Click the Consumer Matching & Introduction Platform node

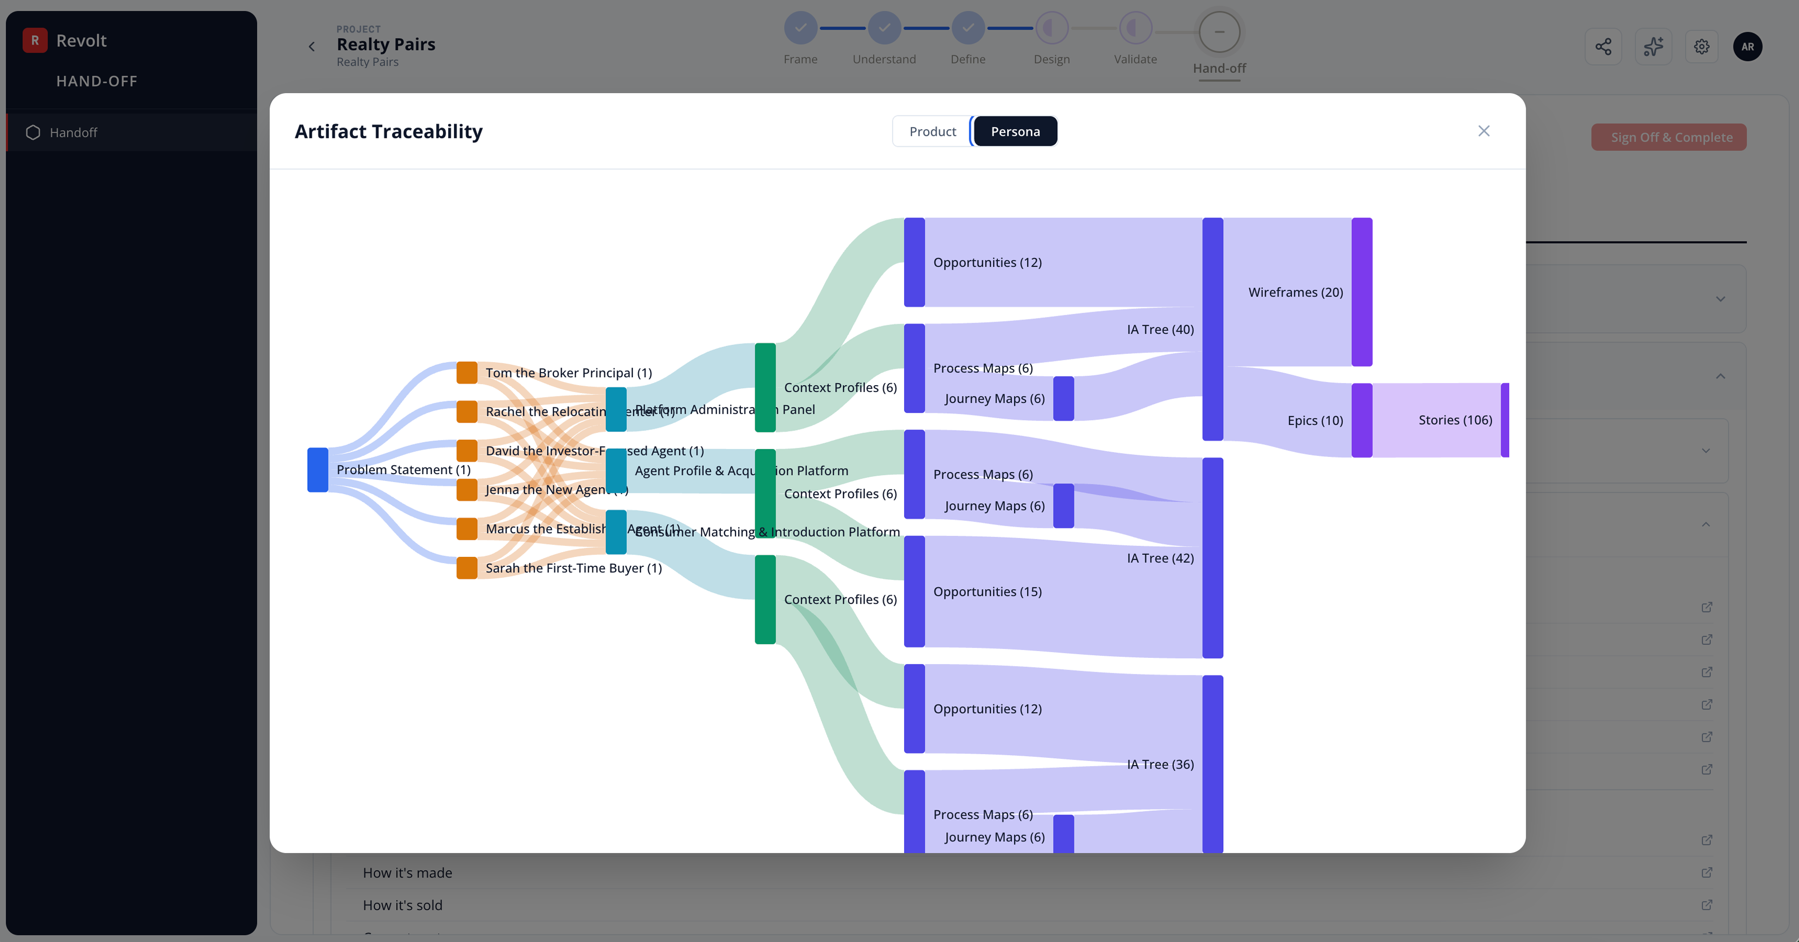616,532
